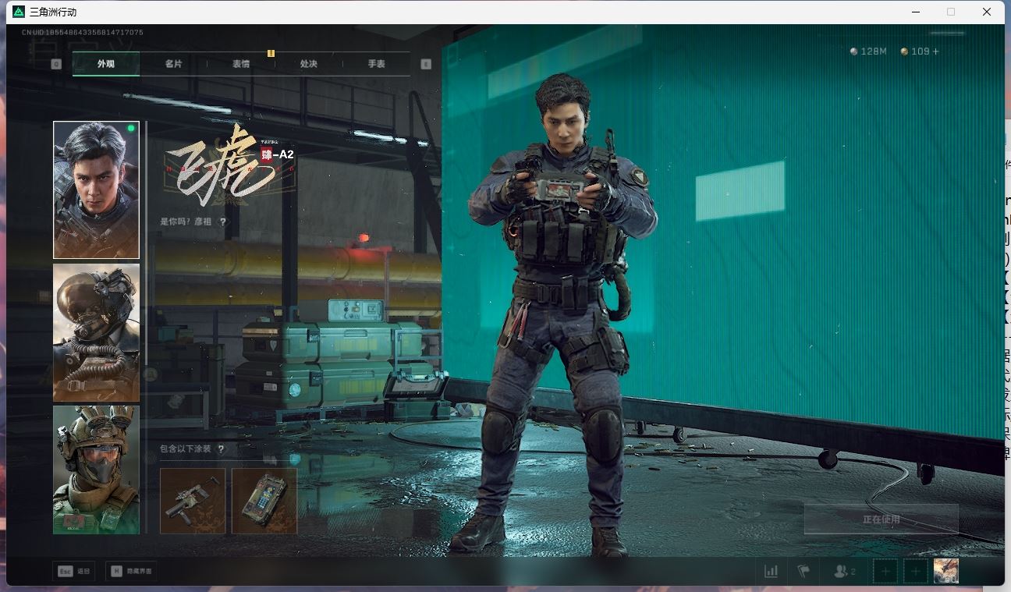Image resolution: width=1011 pixels, height=592 pixels.
Task: View the included handheld device skin item
Action: (x=264, y=501)
